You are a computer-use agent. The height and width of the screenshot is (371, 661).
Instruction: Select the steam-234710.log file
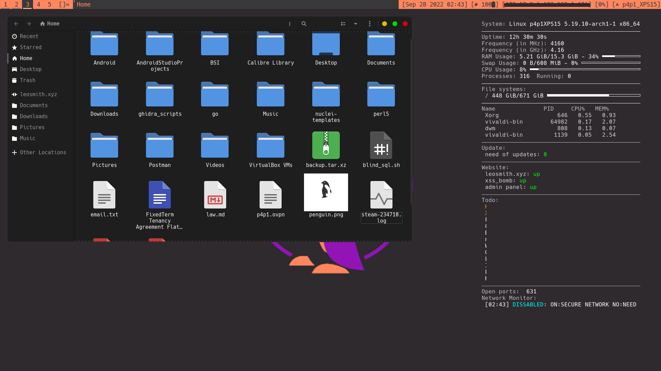pyautogui.click(x=381, y=195)
